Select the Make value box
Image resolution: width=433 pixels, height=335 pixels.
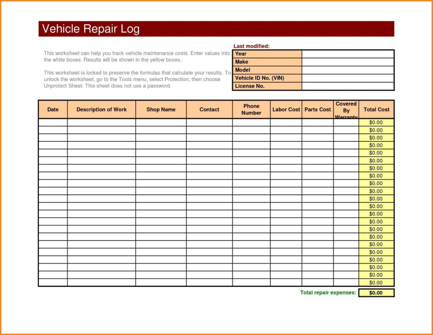click(x=348, y=62)
